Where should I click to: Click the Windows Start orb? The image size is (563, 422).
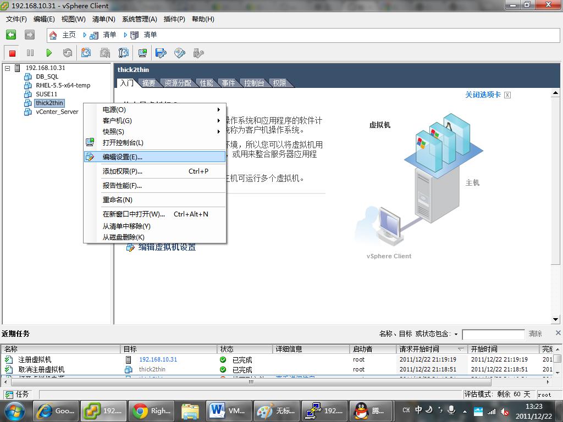click(14, 411)
